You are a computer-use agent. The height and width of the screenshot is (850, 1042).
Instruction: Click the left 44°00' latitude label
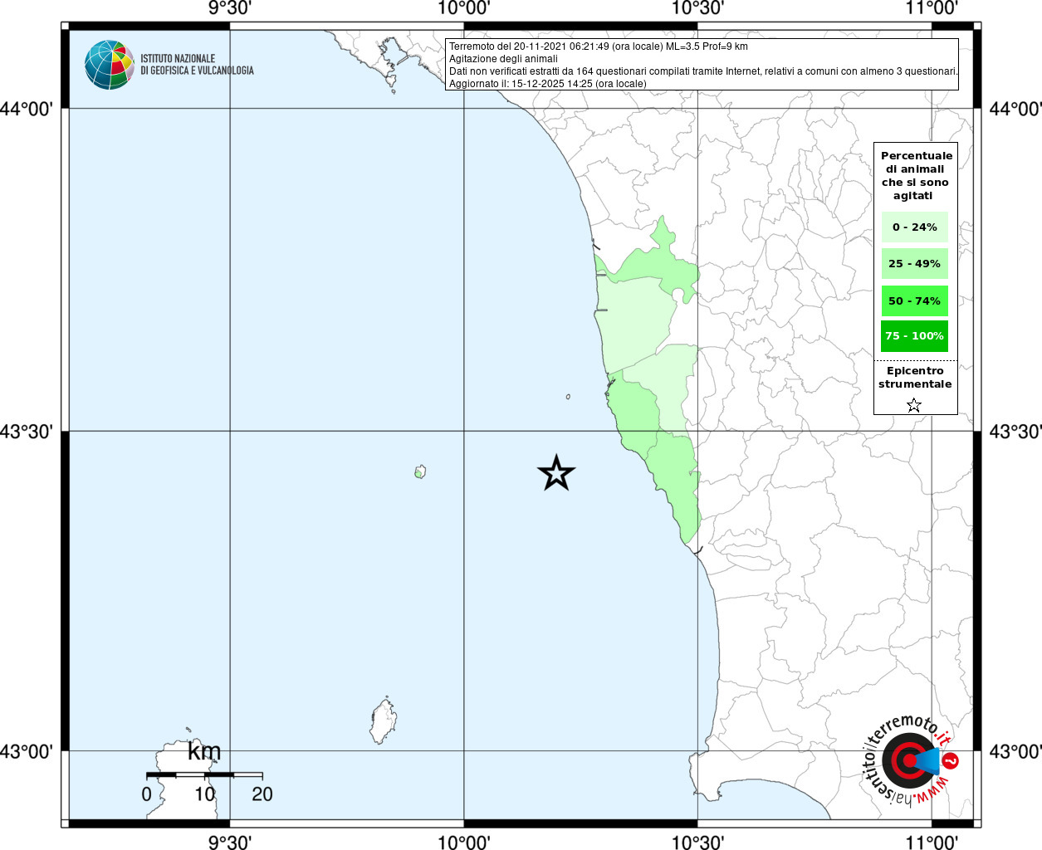pyautogui.click(x=27, y=109)
